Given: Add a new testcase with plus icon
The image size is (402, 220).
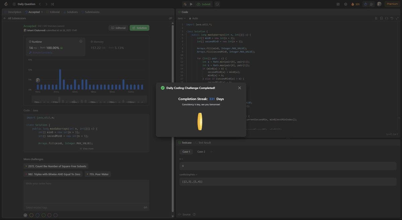Looking at the screenshot, I should coord(211,152).
